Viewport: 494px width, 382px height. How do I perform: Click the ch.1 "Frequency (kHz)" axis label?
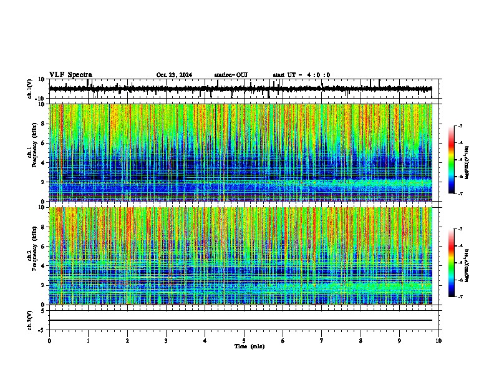coord(35,145)
